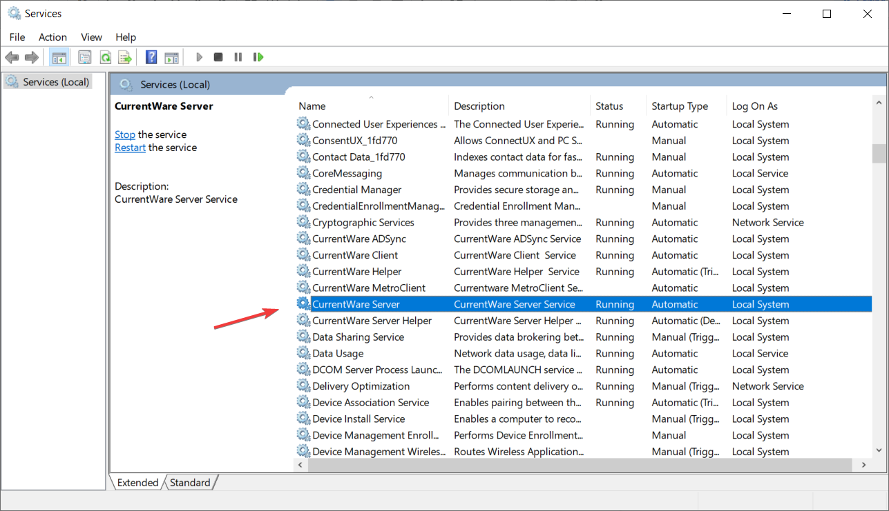
Task: Open the Properties toolbar icon
Action: pos(85,57)
